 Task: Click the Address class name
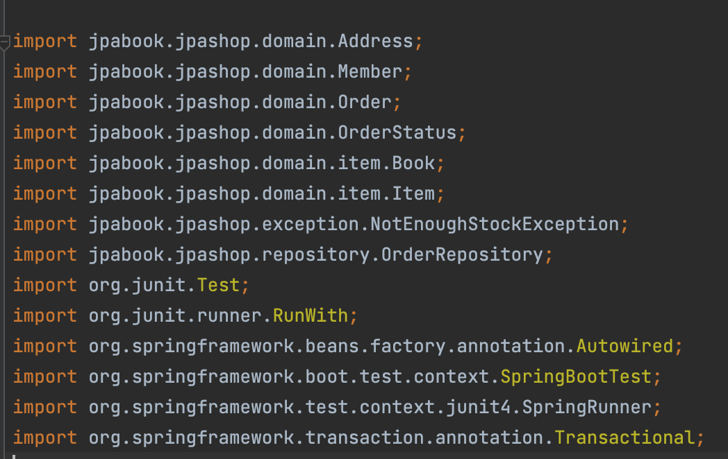tap(376, 42)
